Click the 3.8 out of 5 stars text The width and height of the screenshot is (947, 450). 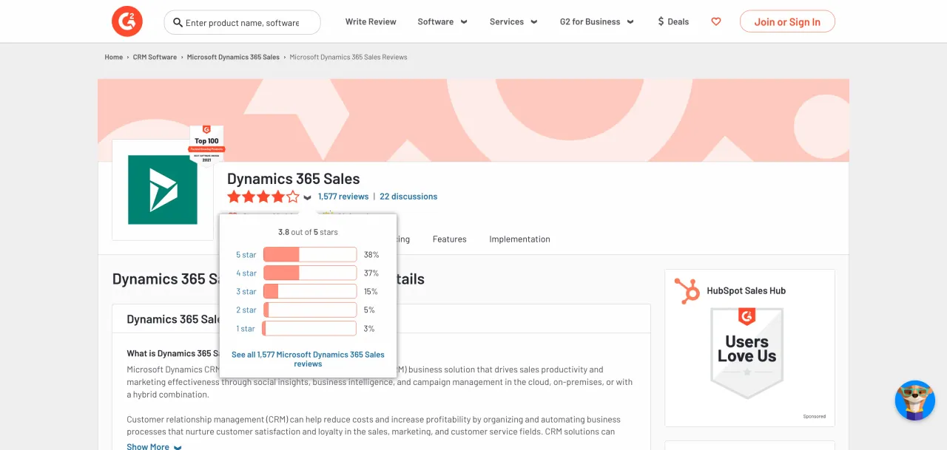pos(308,232)
